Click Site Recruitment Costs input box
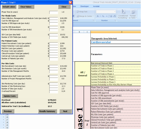The width and height of the screenshot is (141, 129). tap(54, 66)
